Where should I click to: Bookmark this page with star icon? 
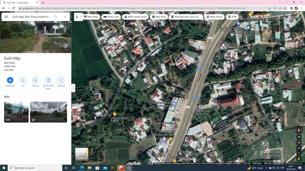tap(285, 8)
